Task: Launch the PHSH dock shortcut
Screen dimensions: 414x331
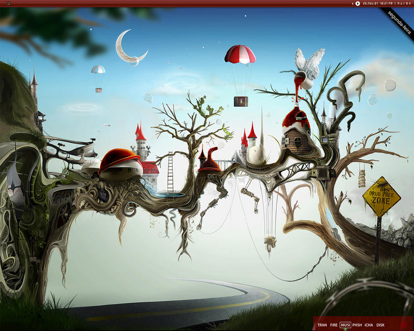Action: (357, 325)
